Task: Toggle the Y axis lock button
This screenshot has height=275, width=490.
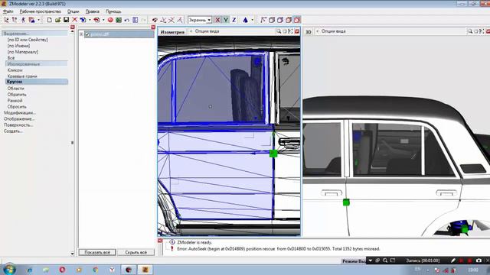Action: click(x=226, y=20)
